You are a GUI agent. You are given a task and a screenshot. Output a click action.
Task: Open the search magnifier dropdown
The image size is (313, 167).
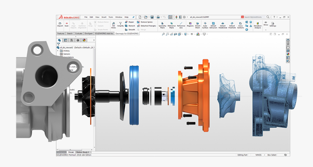(x=271, y=17)
